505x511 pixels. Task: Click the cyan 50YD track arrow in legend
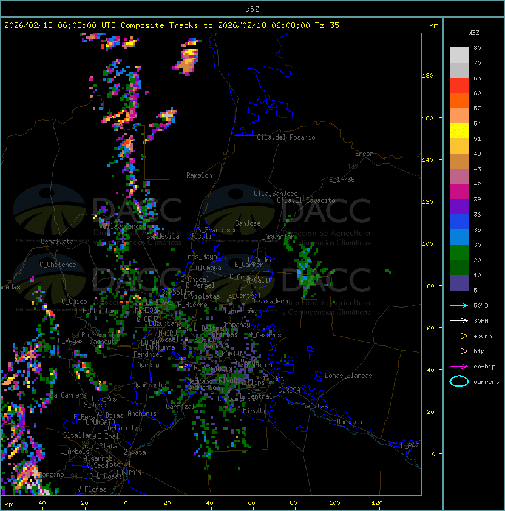(459, 305)
